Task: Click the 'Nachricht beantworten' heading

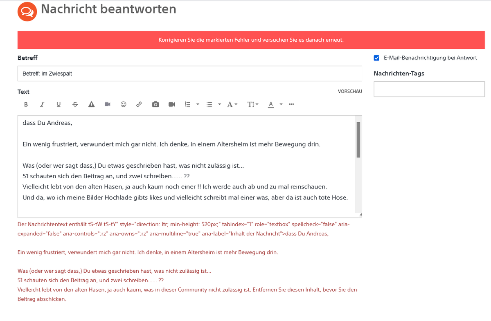Action: tap(109, 9)
